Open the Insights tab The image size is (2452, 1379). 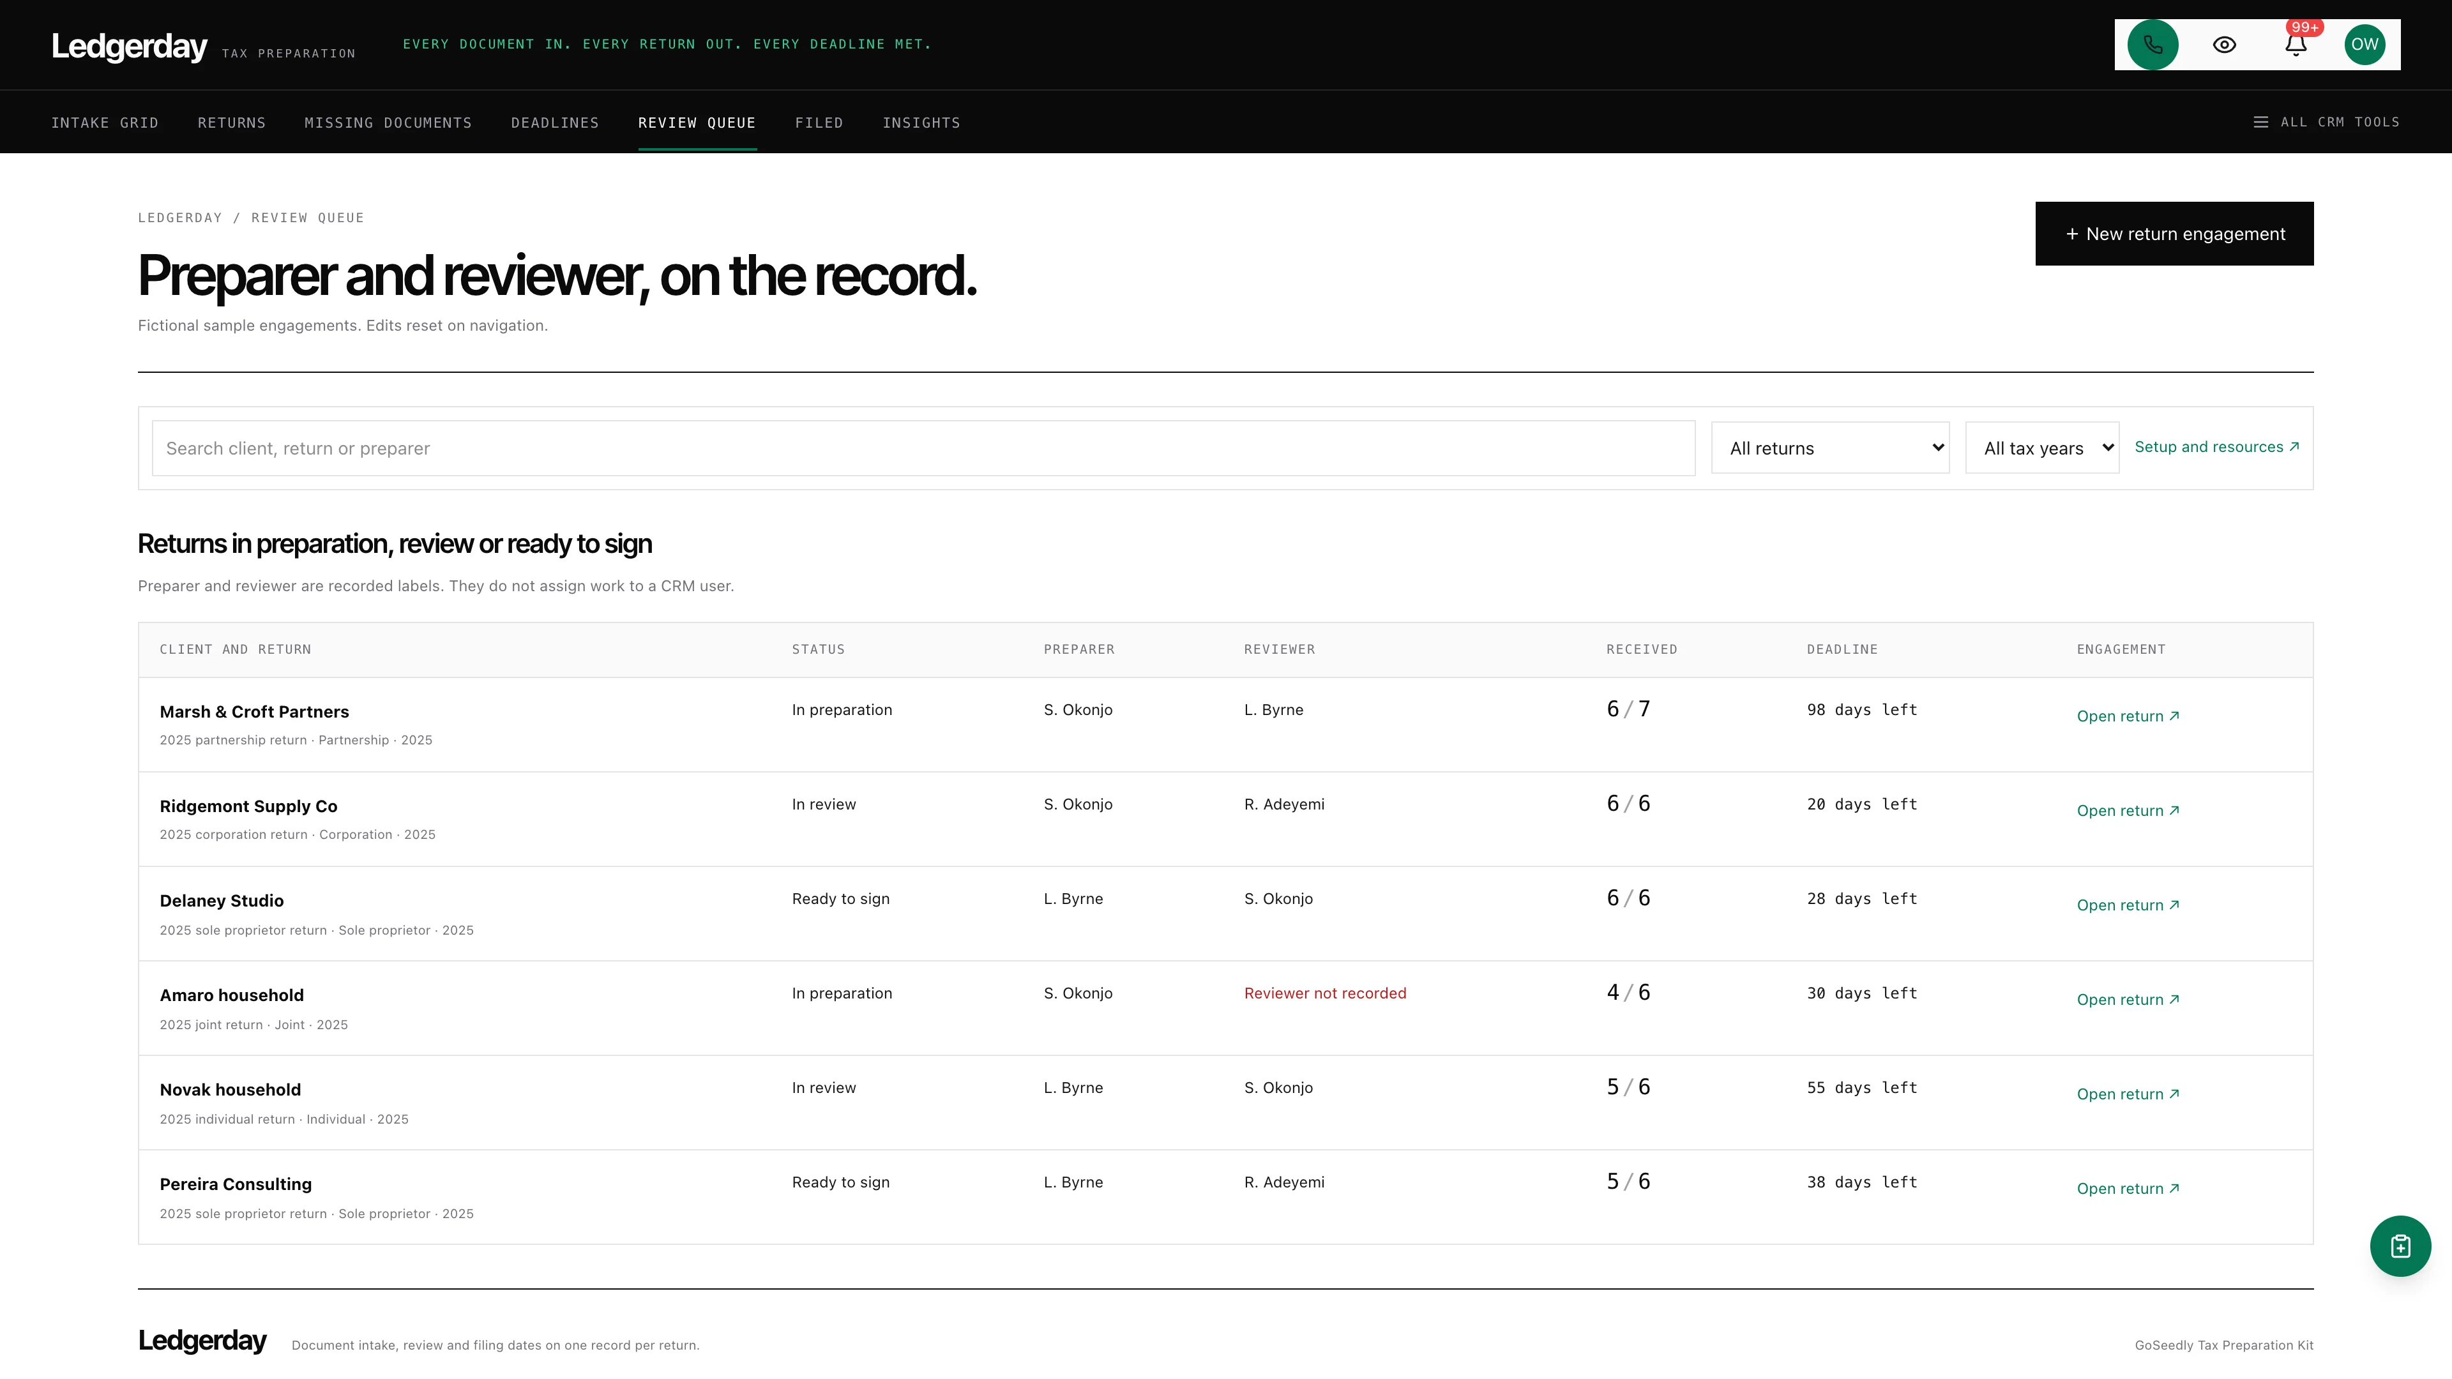coord(920,123)
